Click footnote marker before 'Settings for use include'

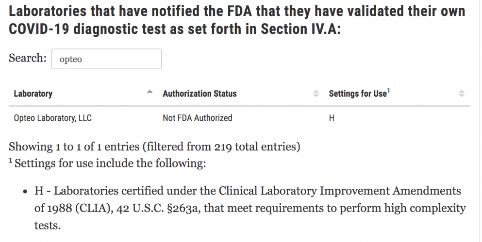click(x=11, y=160)
